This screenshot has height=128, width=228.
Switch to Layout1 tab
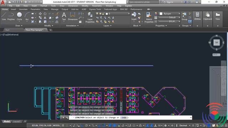pyautogui.click(x=17, y=121)
